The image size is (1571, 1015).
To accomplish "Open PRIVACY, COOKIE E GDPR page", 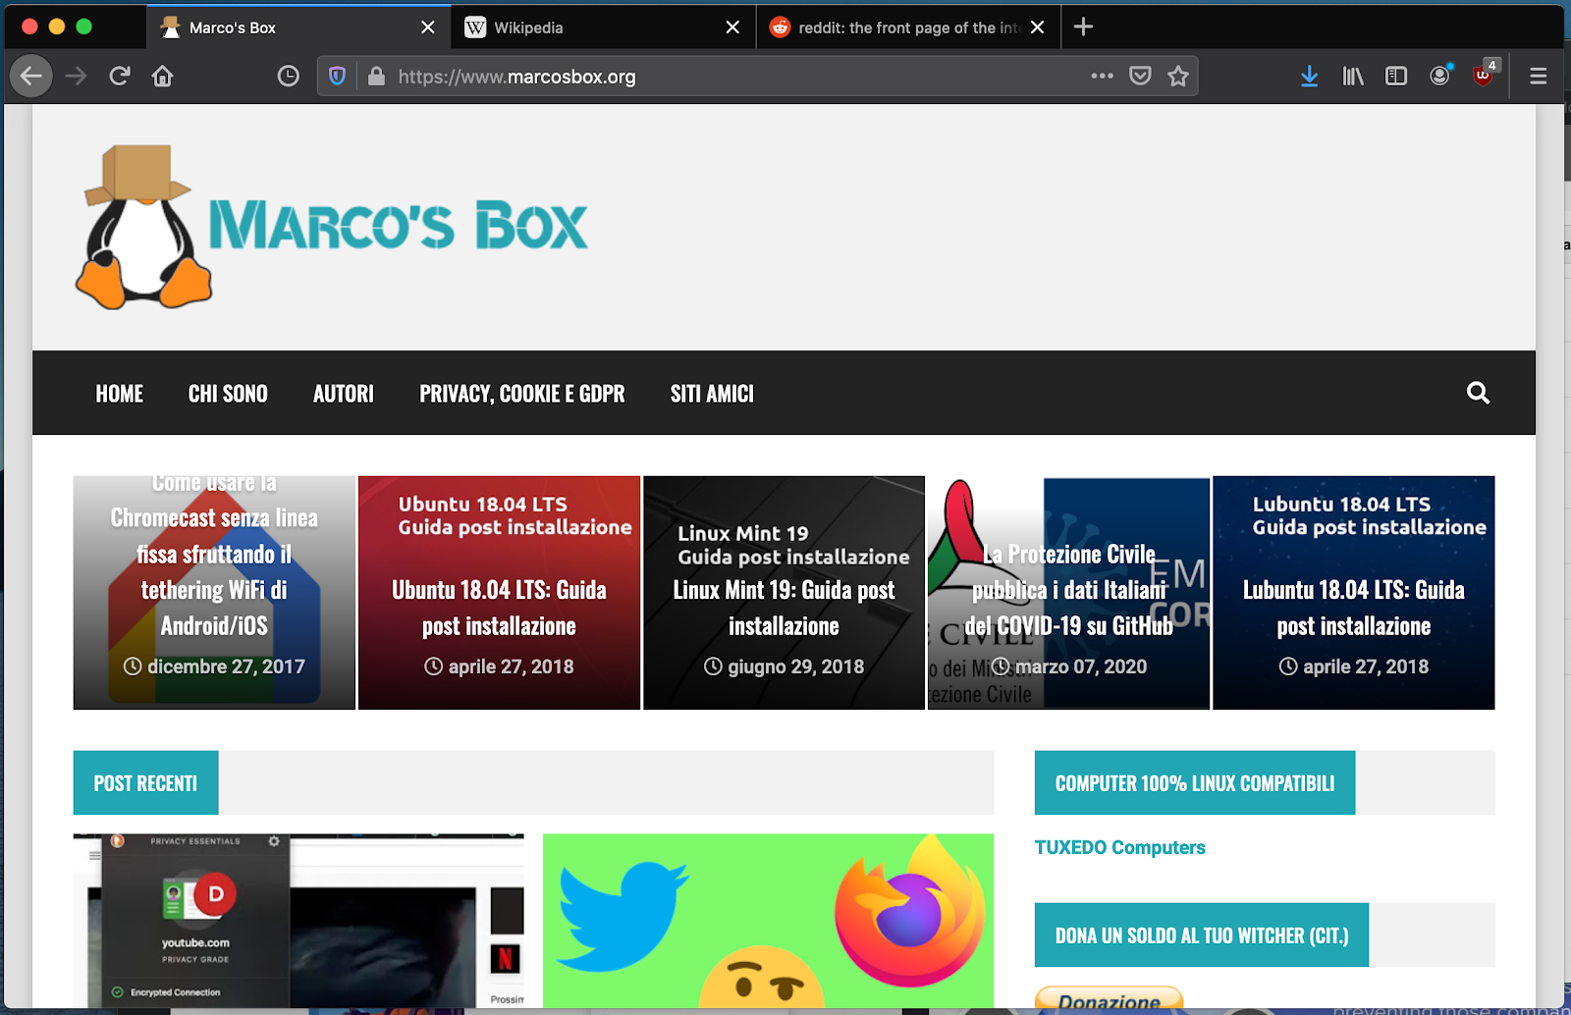I will 522,394.
